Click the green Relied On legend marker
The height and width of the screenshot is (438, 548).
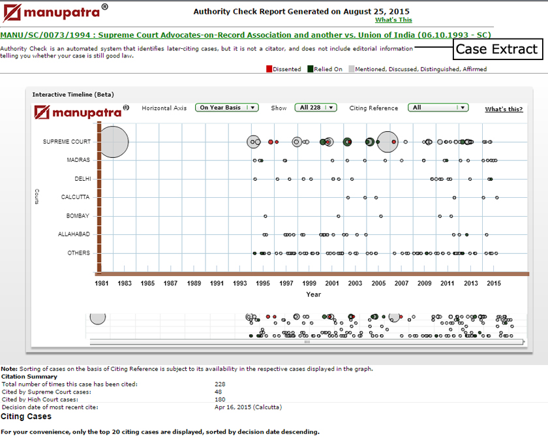[x=309, y=69]
